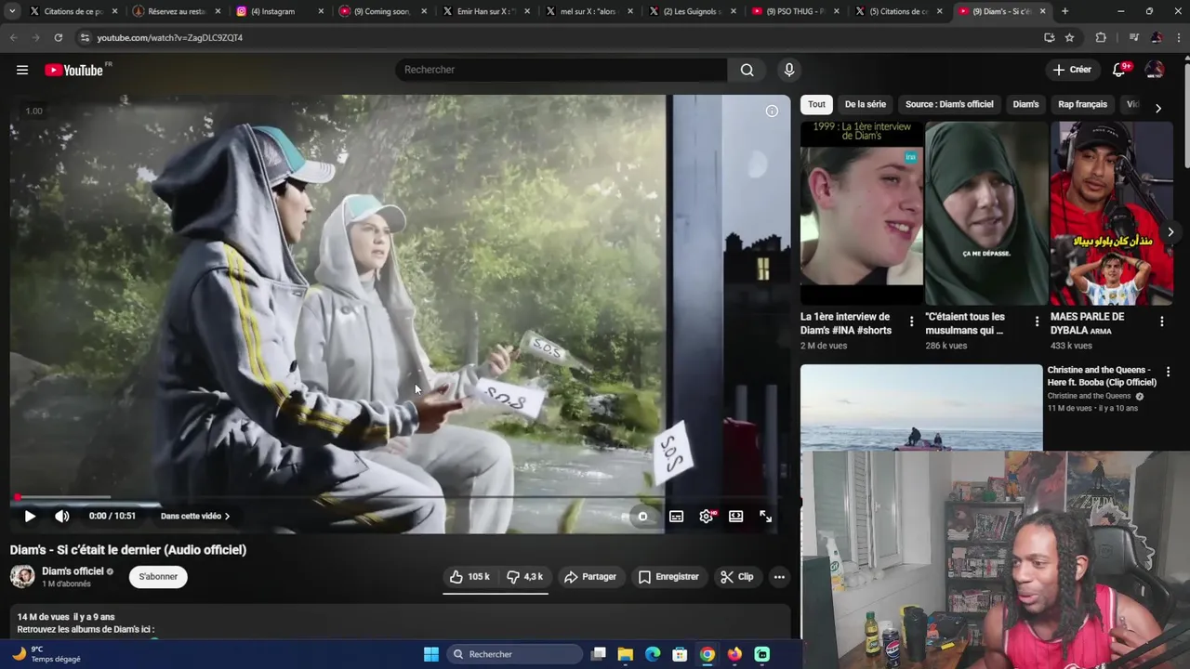Dislike the video showing 4,3 k

[x=524, y=577]
